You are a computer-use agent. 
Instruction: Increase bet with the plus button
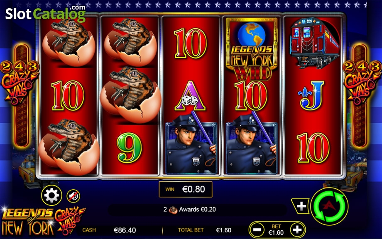coord(297,229)
